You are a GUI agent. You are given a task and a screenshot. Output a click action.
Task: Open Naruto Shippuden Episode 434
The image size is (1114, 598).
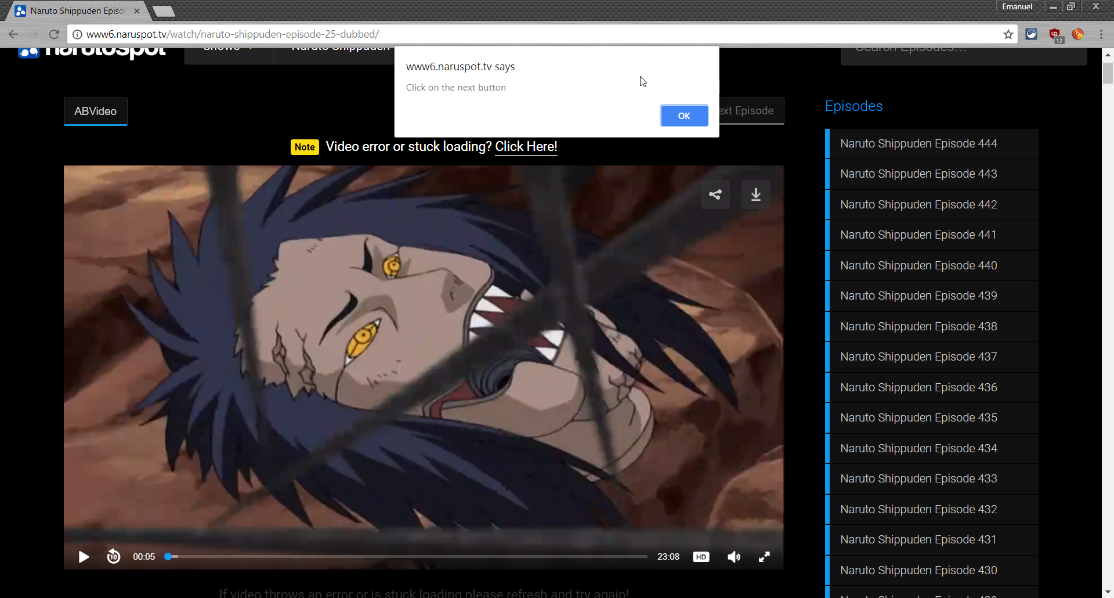click(932, 448)
